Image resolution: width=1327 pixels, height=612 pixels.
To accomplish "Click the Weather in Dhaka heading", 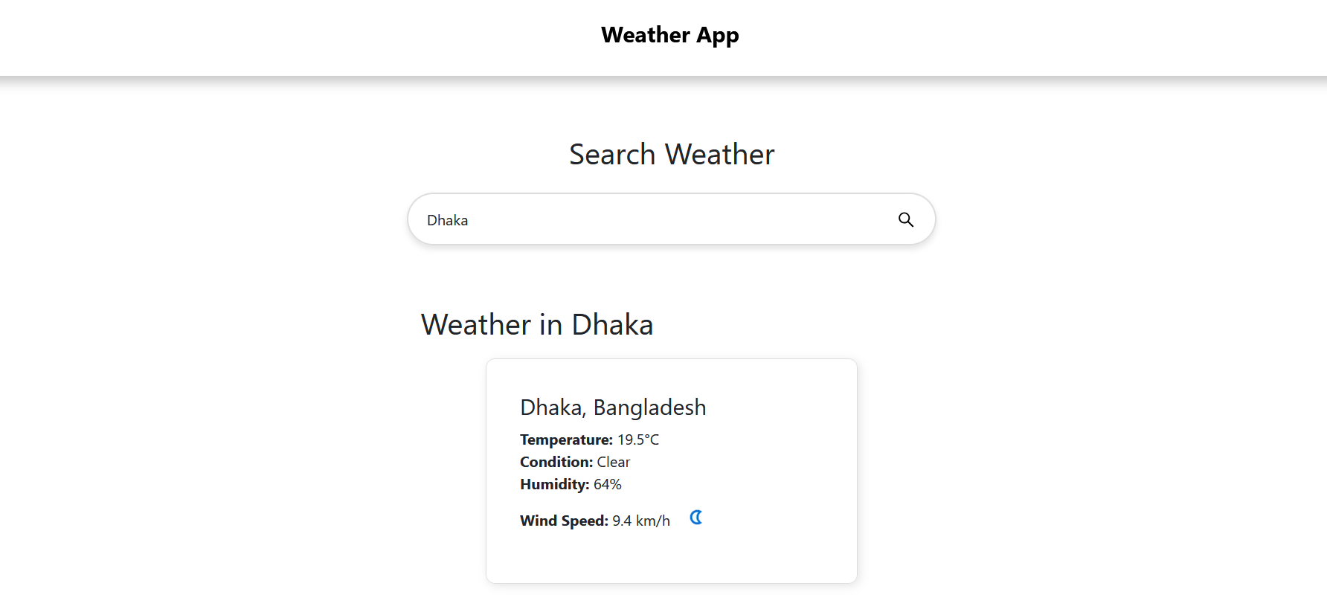I will [x=536, y=325].
